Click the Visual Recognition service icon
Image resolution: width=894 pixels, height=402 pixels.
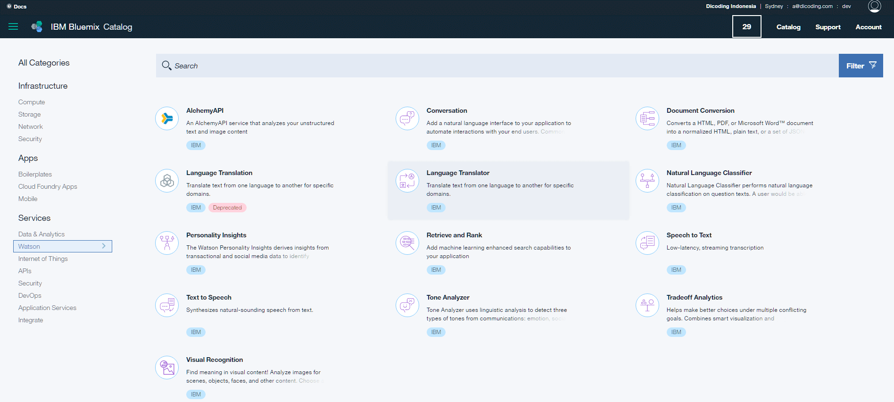tap(167, 368)
